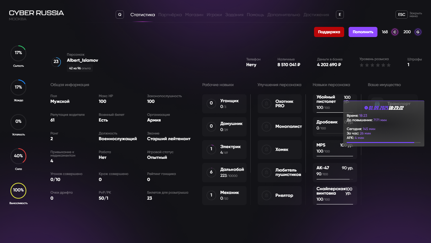This screenshot has height=243, width=431.
Task: Click the AK-47 skill progress bar
Action: click(335, 179)
